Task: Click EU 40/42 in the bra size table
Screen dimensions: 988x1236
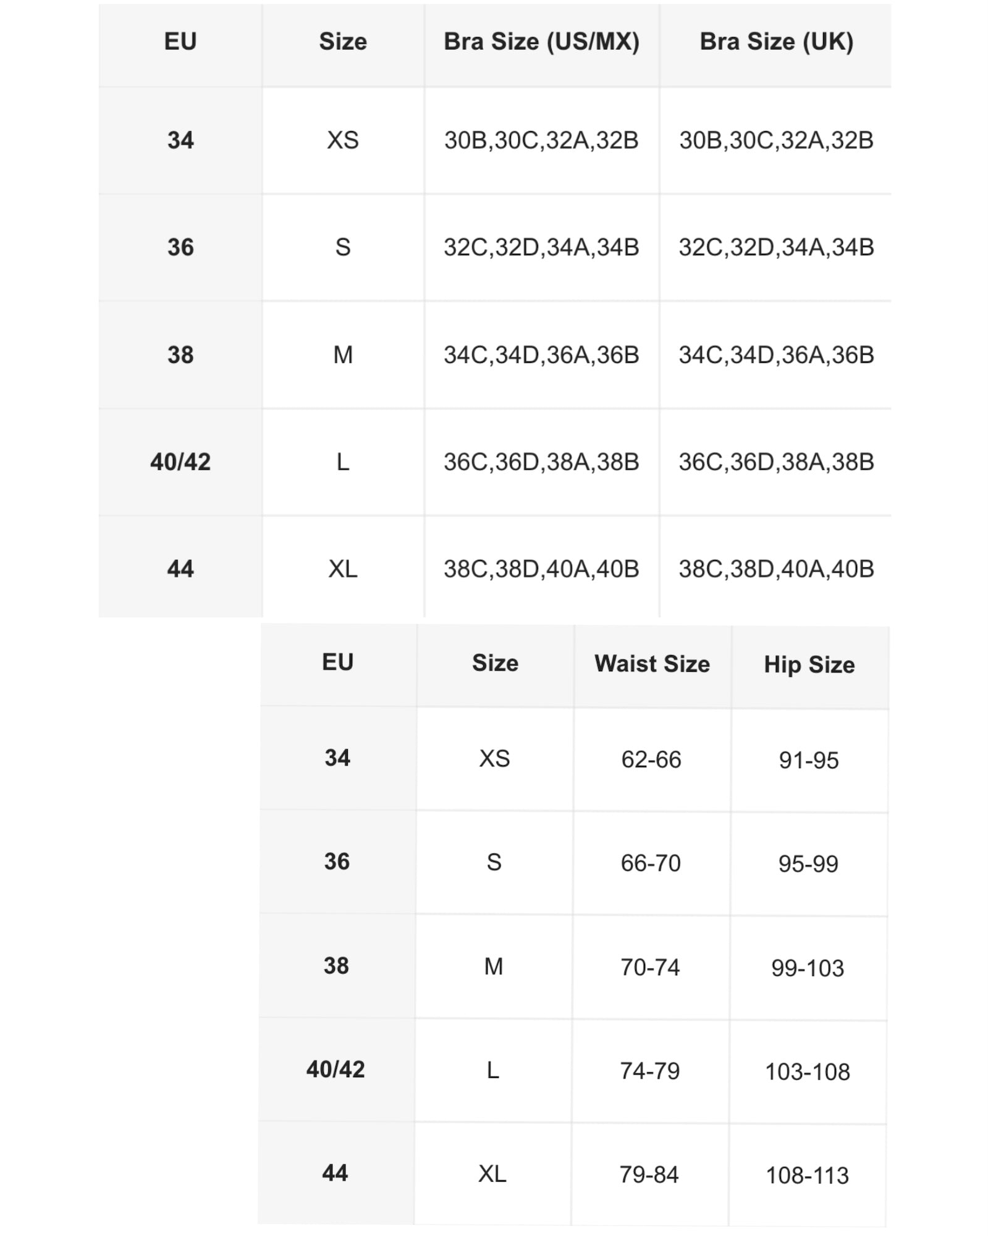Action: tap(180, 462)
